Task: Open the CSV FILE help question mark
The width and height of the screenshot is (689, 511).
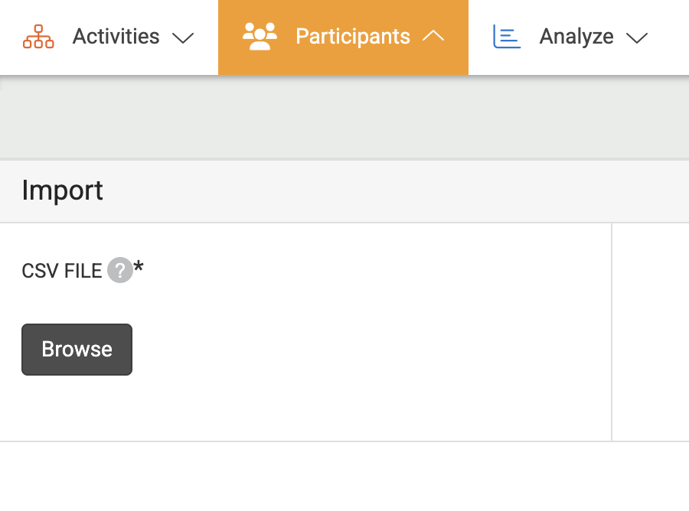Action: coord(119,270)
